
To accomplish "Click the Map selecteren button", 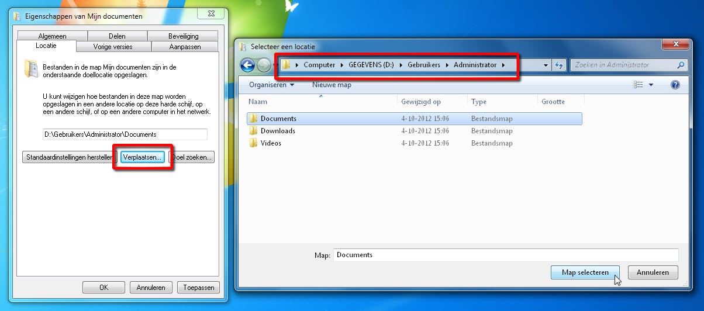I will click(585, 272).
